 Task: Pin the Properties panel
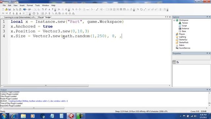point(207,53)
